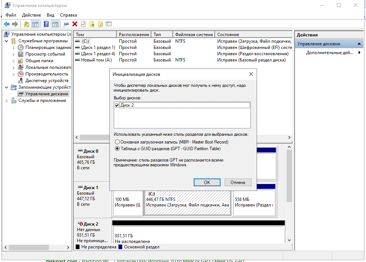The height and width of the screenshot is (262, 366).
Task: Click the magnifier folder icon in toolbar
Action: [100, 24]
